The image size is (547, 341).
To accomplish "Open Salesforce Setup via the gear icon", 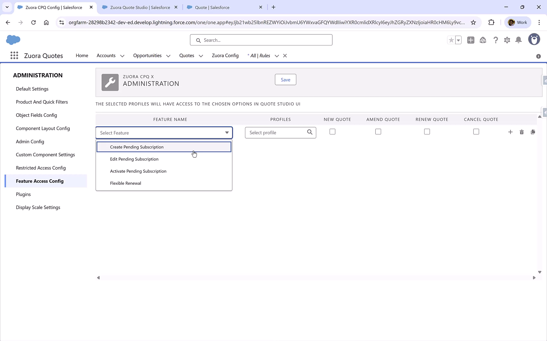I will point(507,40).
